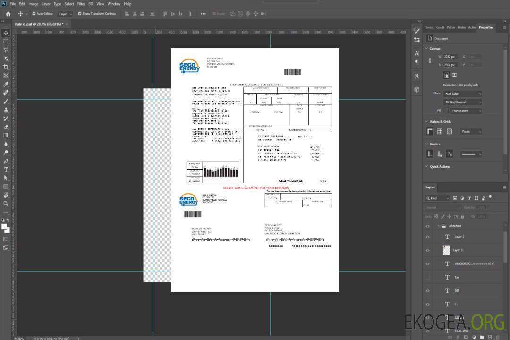The height and width of the screenshot is (340, 510).
Task: Switch to the Swatches panel tab
Action: [x=429, y=27]
